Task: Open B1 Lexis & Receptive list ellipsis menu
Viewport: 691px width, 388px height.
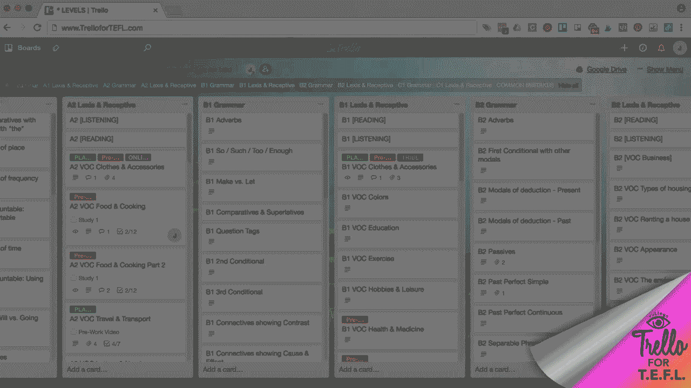Action: click(x=457, y=105)
